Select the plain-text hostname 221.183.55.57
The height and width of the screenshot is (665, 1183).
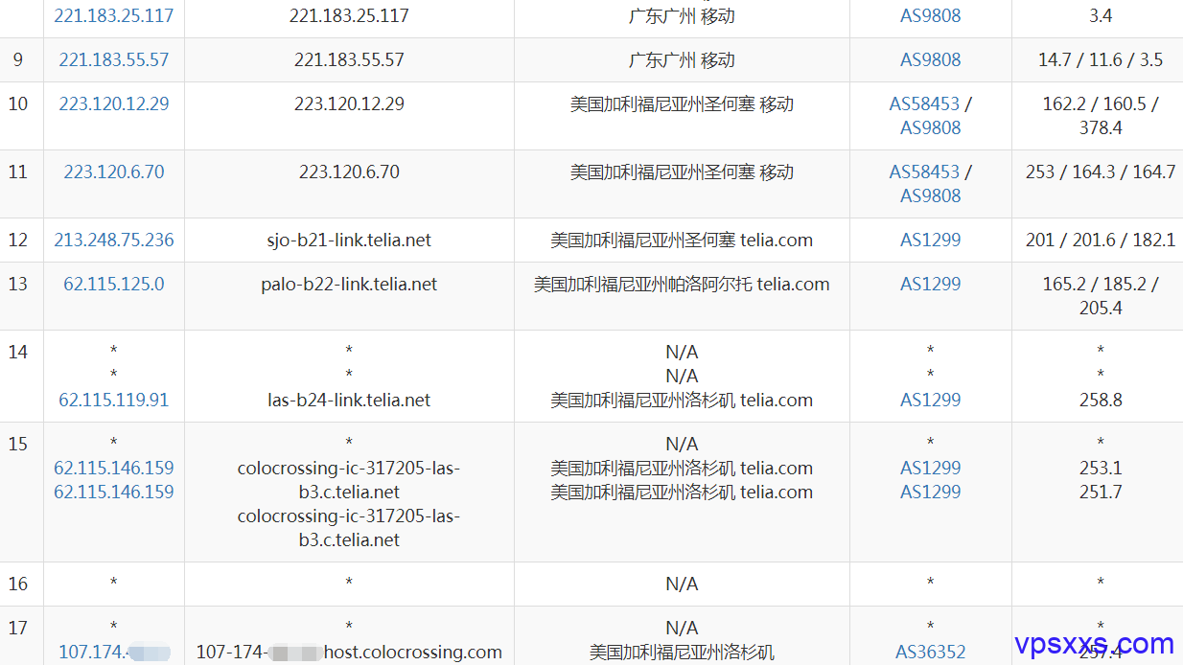349,59
